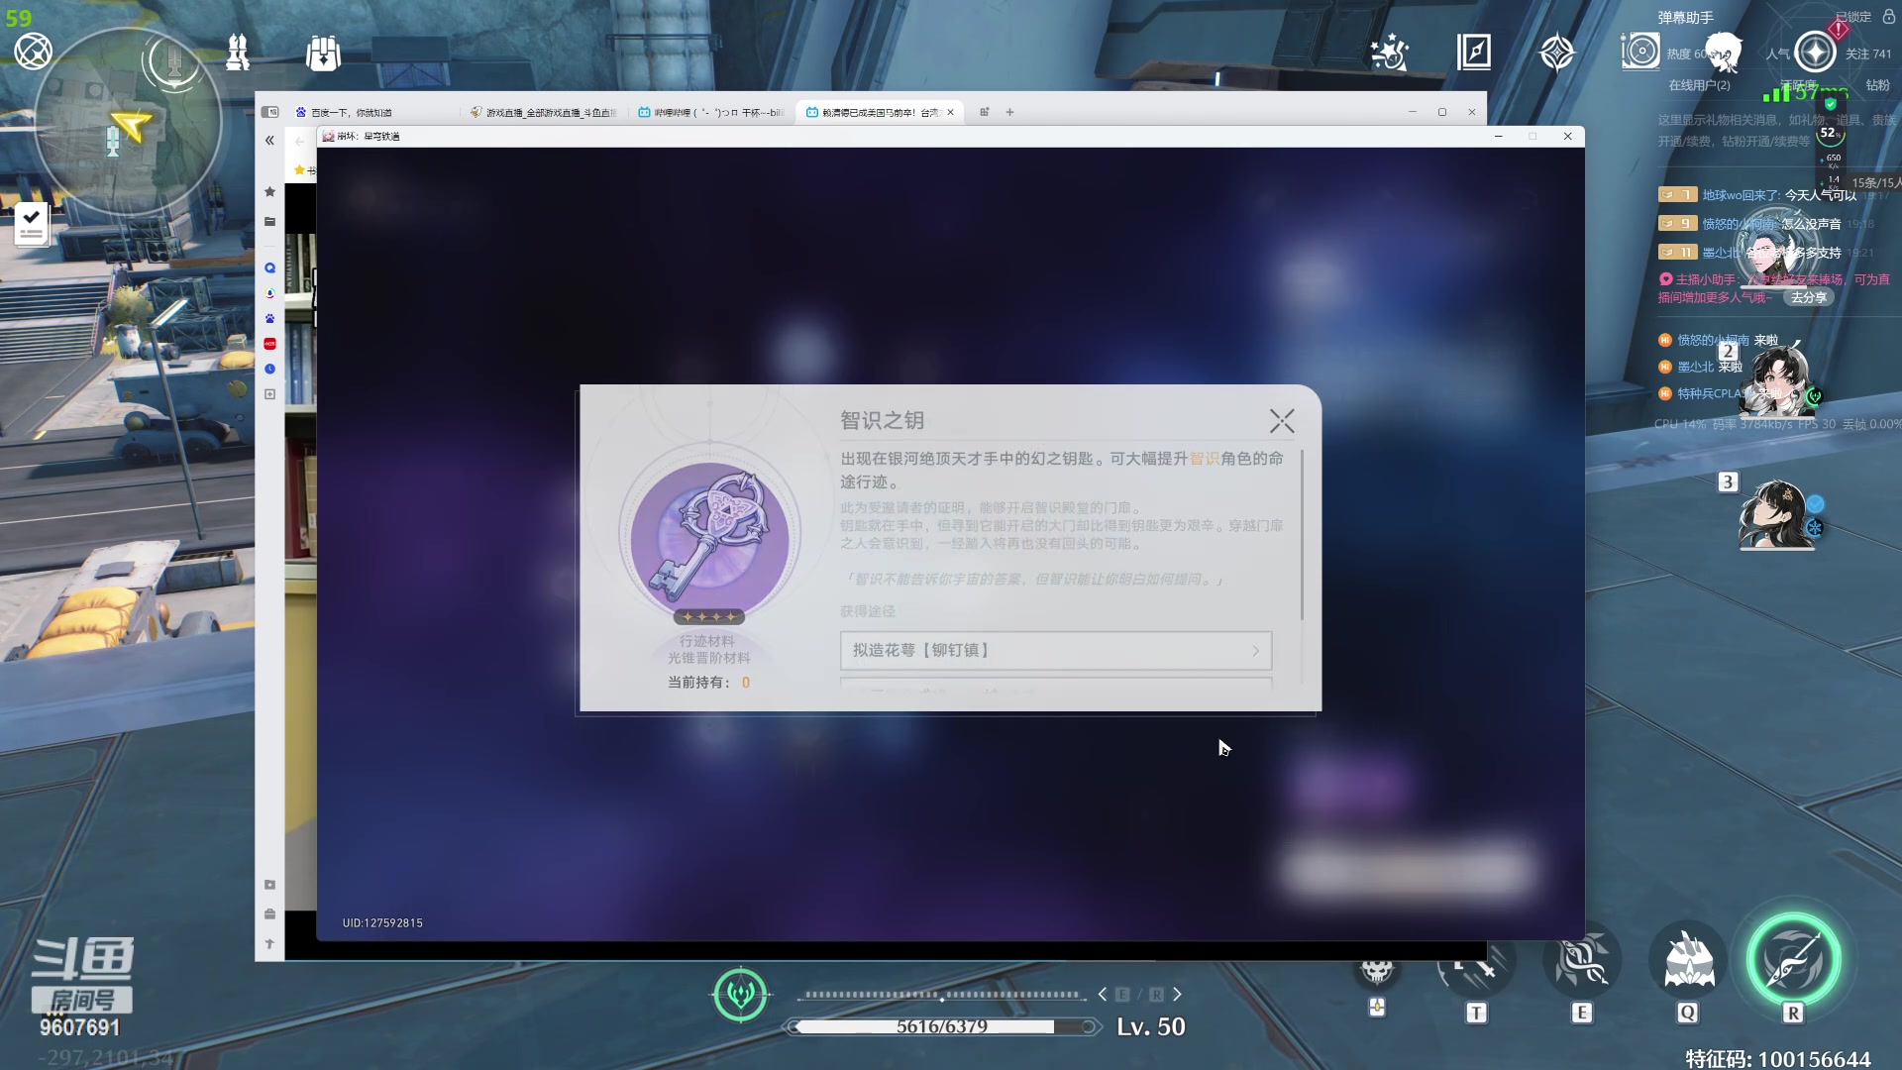Open the stars event icon in HUD
The image size is (1902, 1070).
point(1389,52)
